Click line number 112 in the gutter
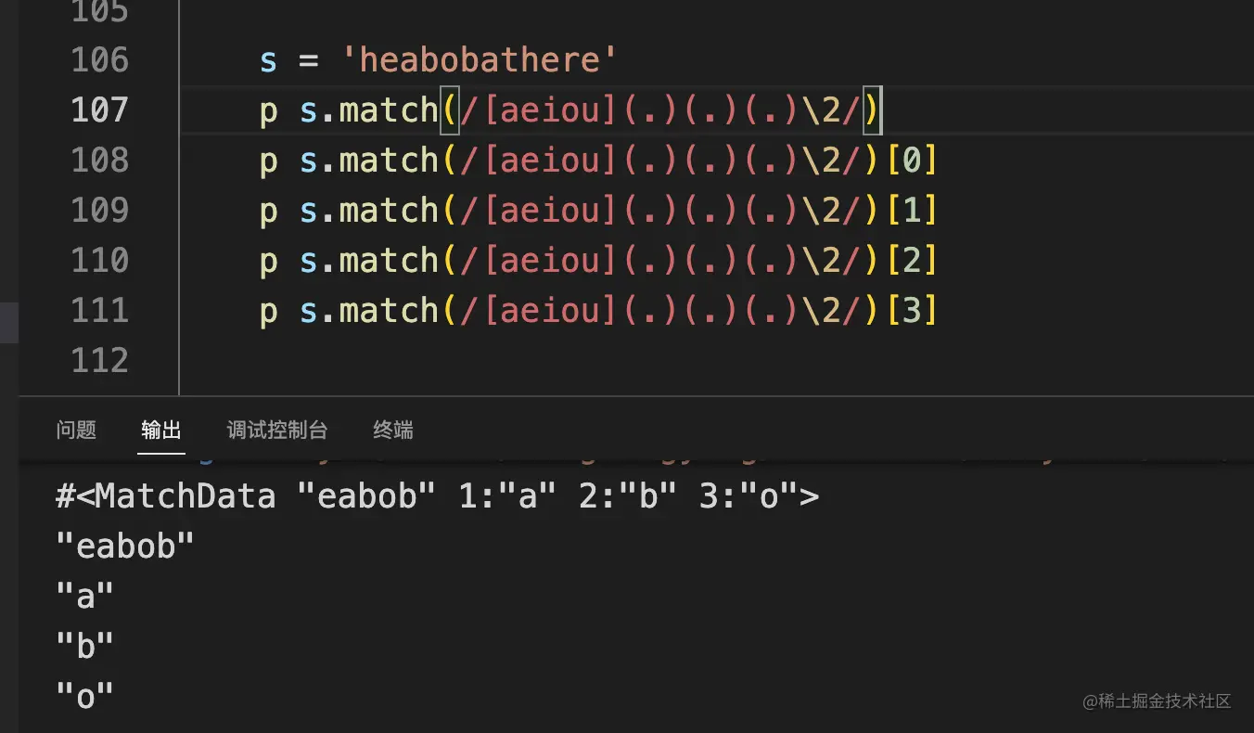The width and height of the screenshot is (1254, 733). coord(99,360)
